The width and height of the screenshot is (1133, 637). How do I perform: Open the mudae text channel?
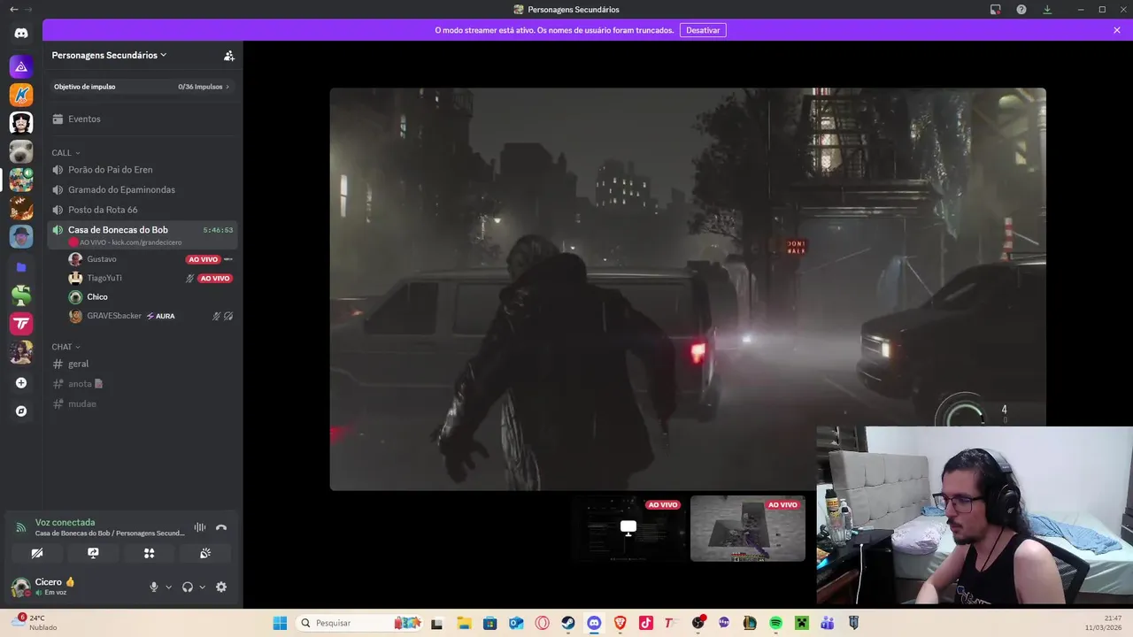(x=143, y=403)
